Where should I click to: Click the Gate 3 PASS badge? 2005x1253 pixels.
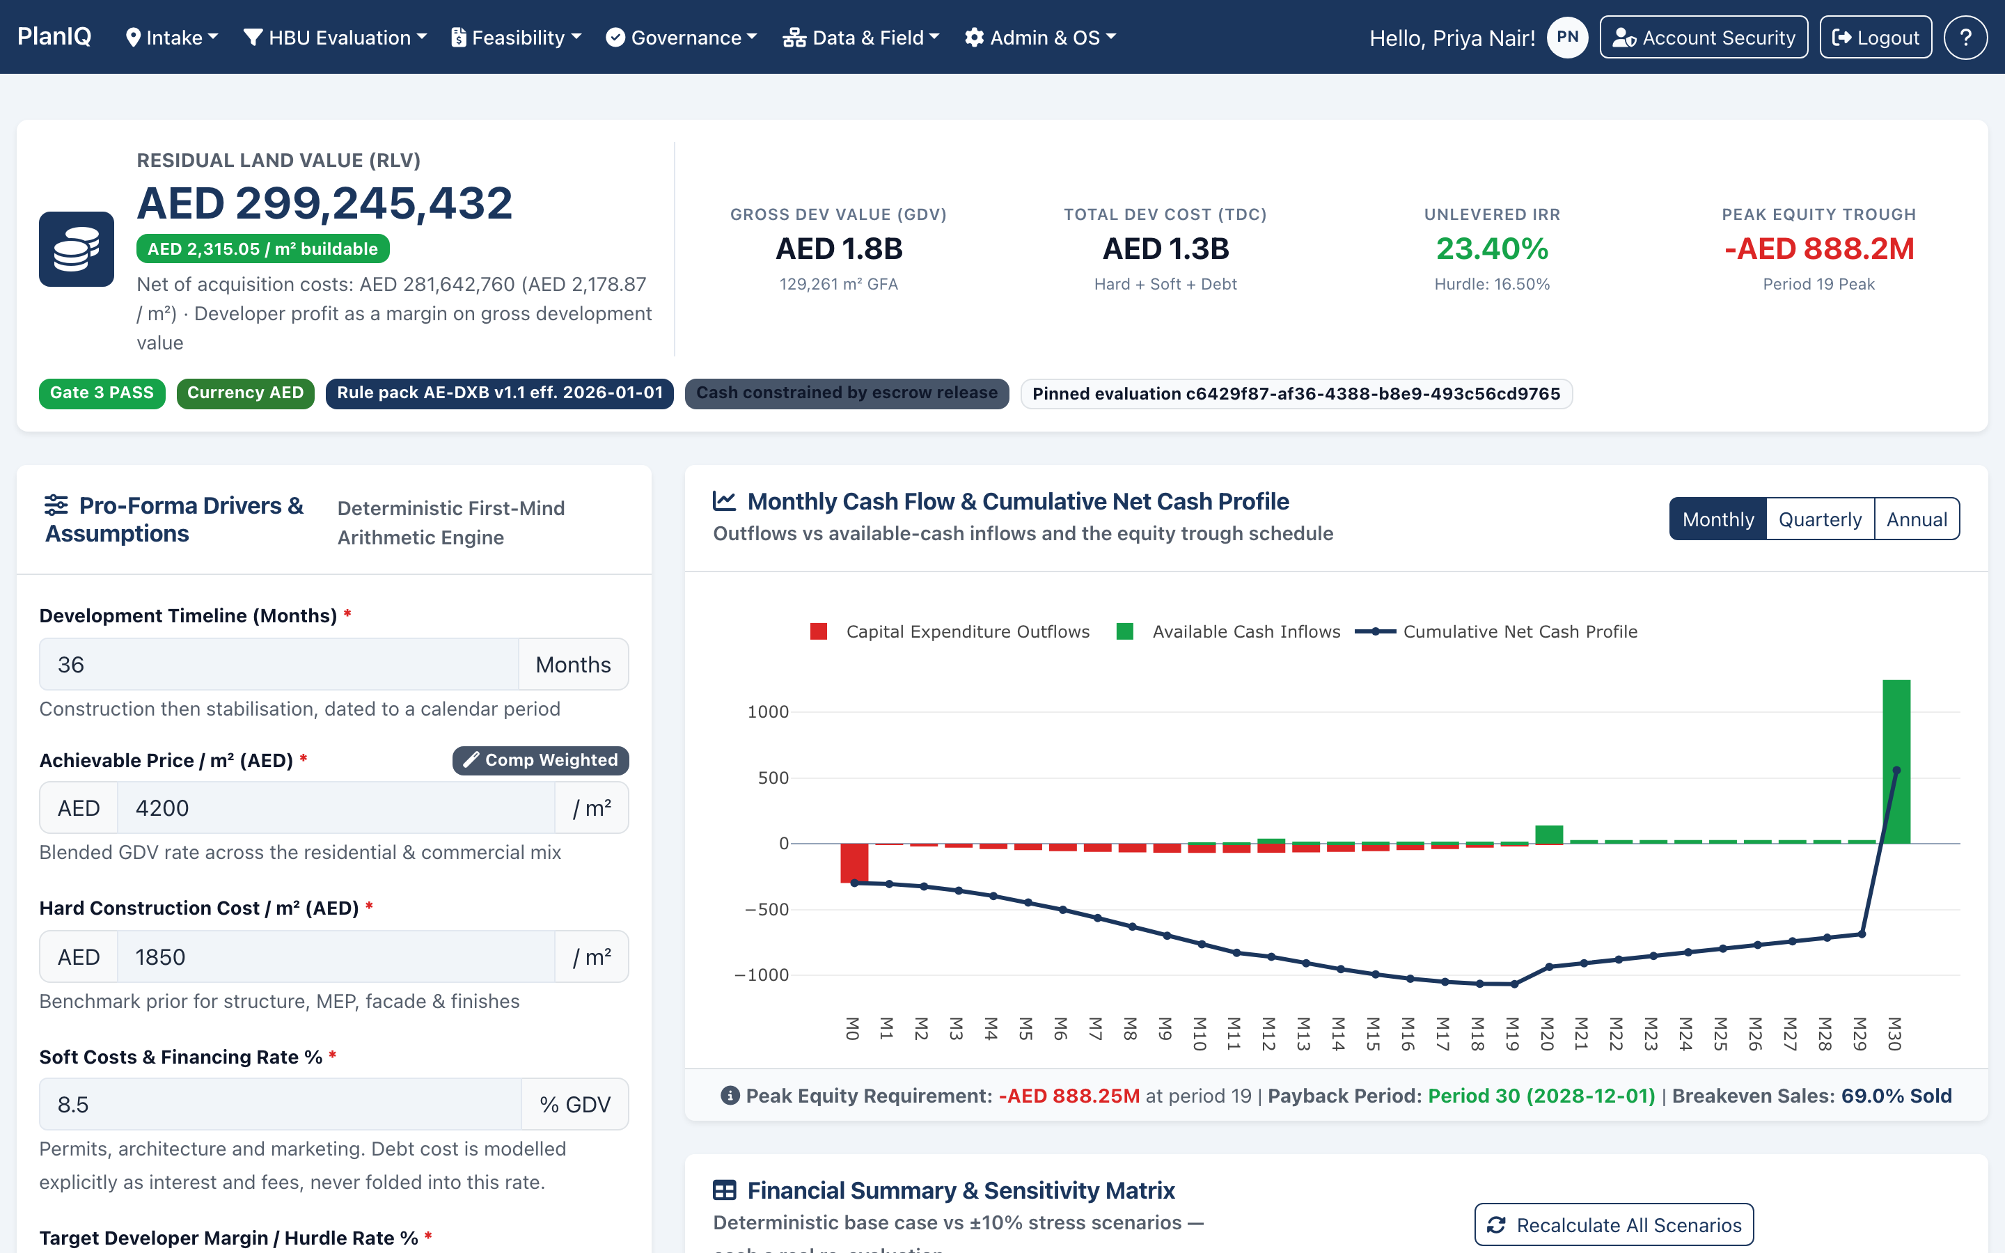(x=102, y=393)
